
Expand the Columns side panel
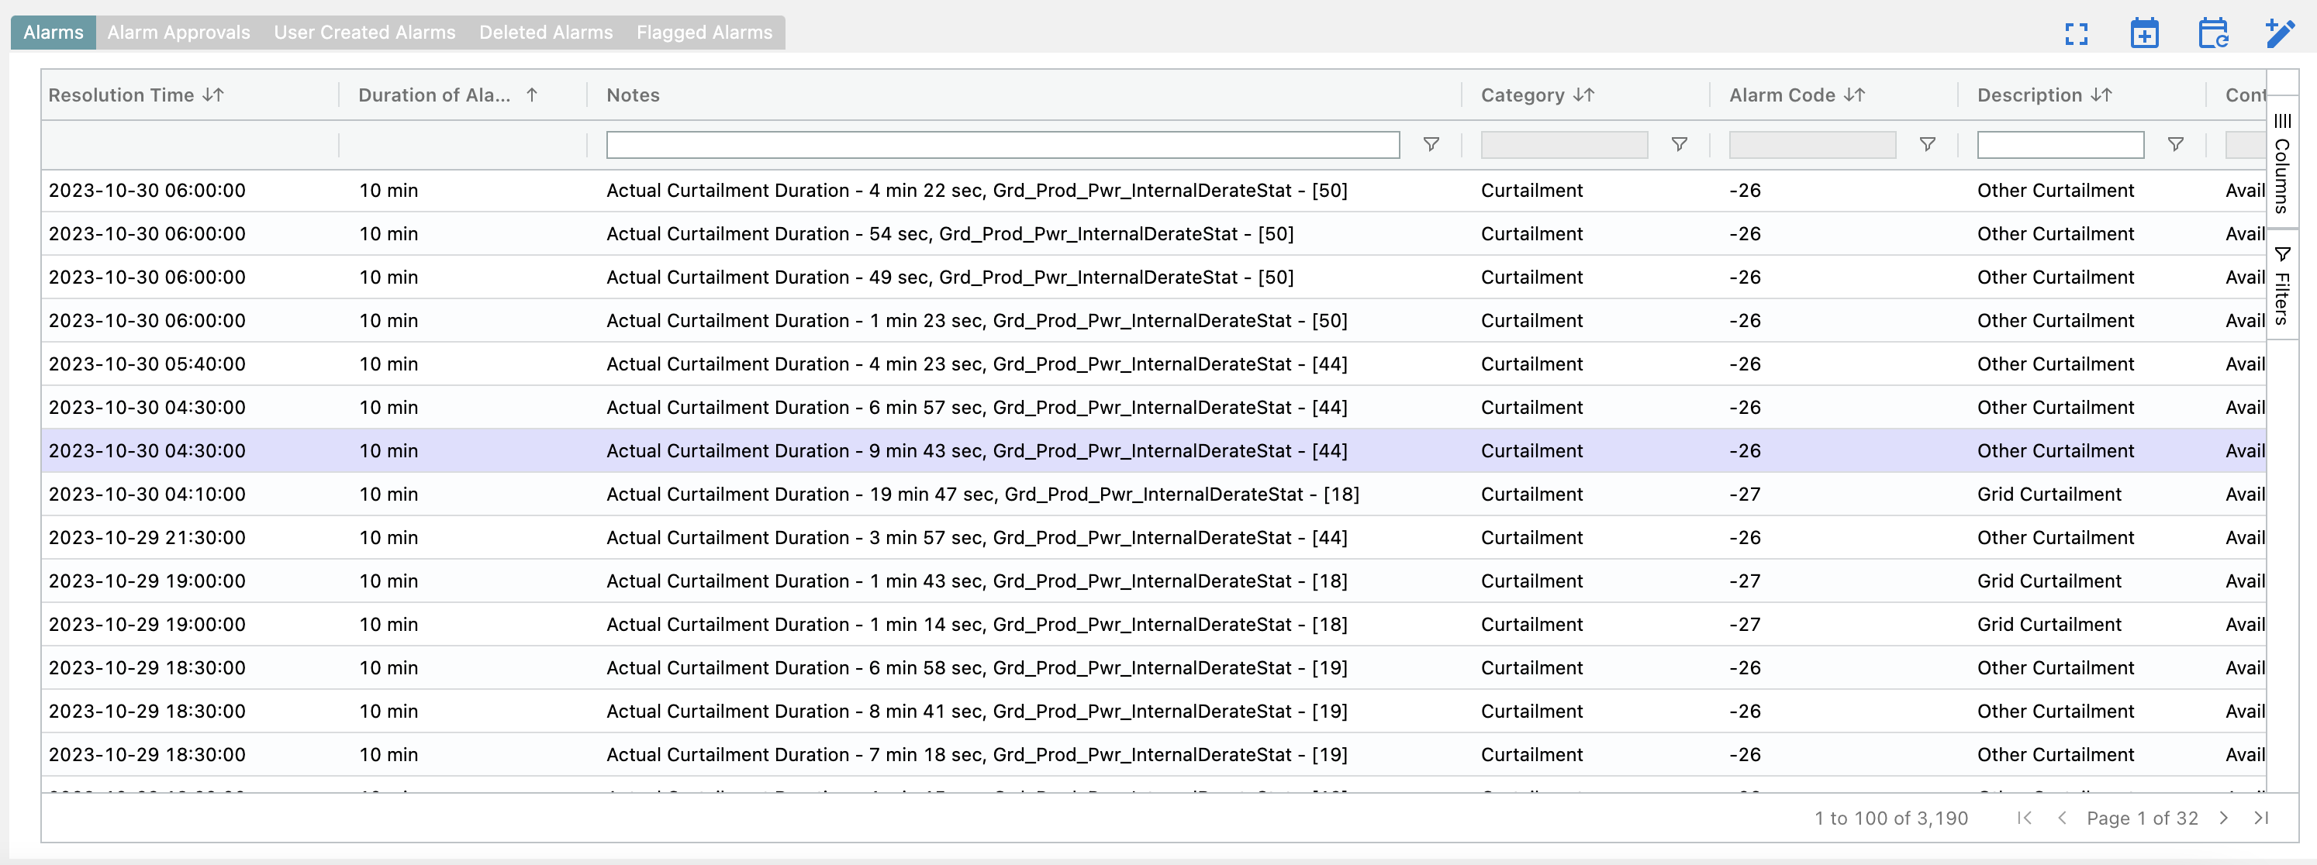2282,162
